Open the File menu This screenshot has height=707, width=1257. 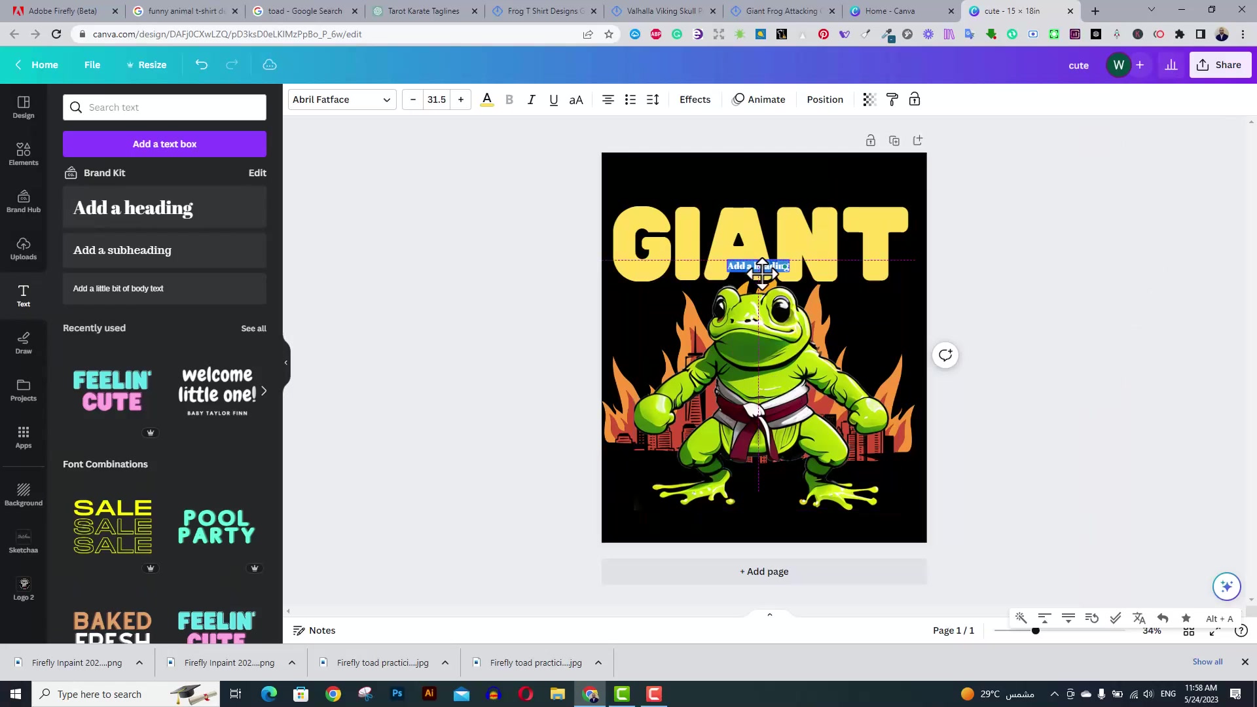coord(92,65)
